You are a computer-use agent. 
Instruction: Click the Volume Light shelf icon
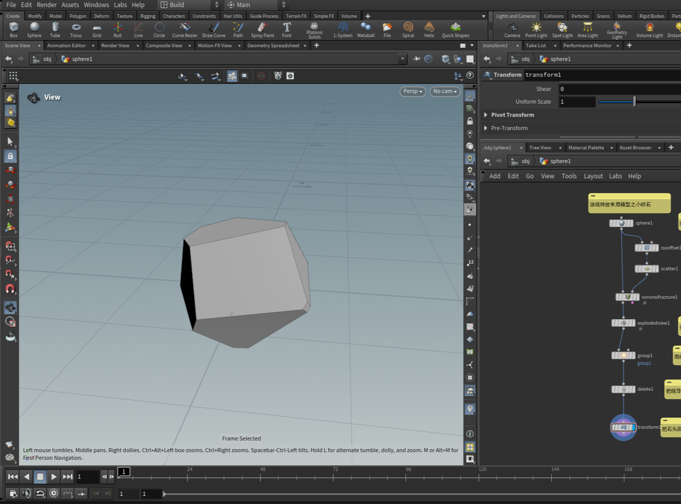(x=650, y=30)
